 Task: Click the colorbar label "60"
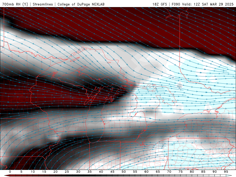click(146, 172)
